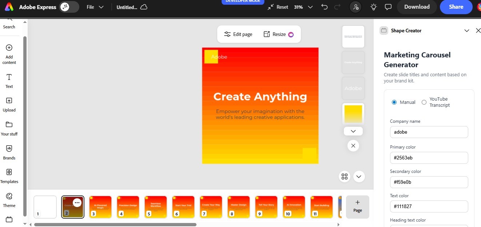Open the Templates panel
481x227 pixels.
(x=9, y=176)
